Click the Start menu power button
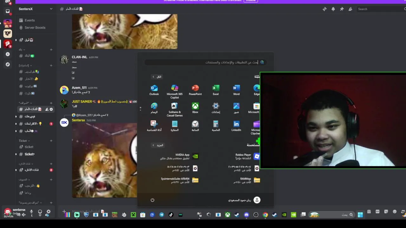The height and width of the screenshot is (228, 406). [x=152, y=200]
